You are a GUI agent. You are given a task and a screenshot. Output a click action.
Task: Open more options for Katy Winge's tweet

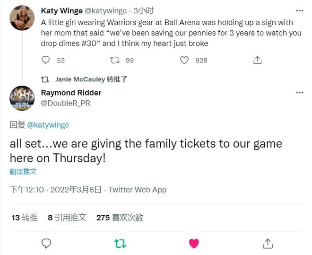pyautogui.click(x=299, y=10)
